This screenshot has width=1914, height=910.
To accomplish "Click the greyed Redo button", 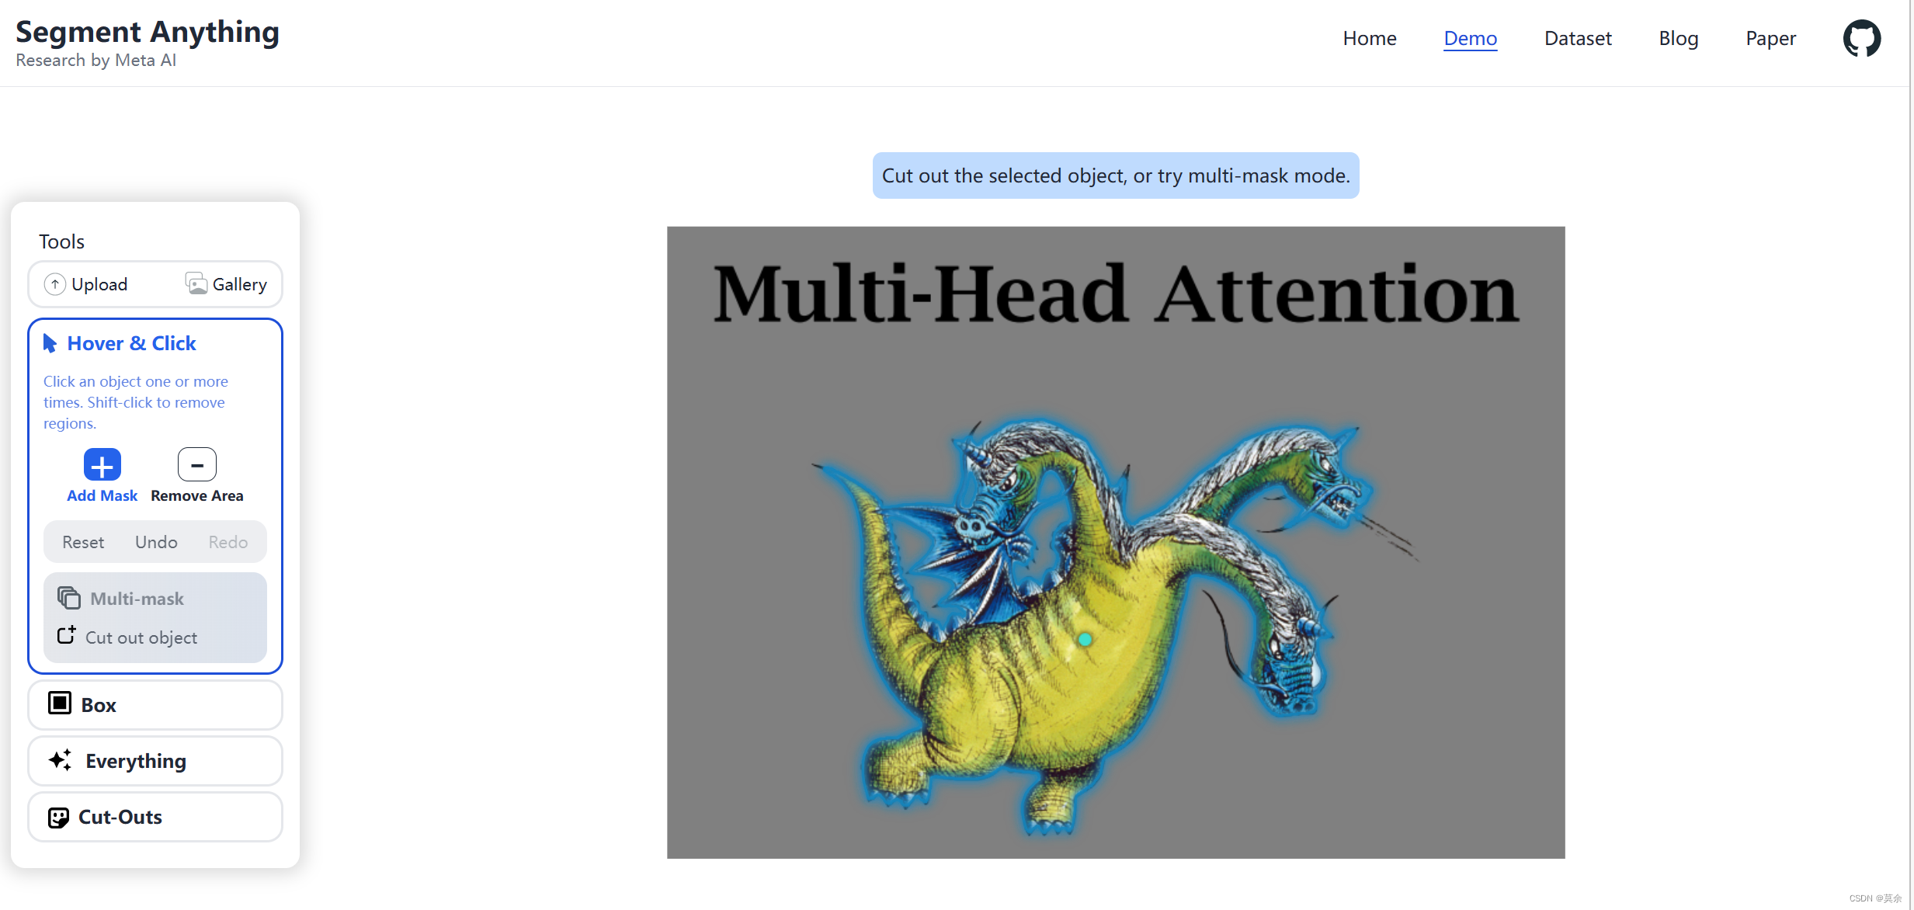I will point(228,542).
